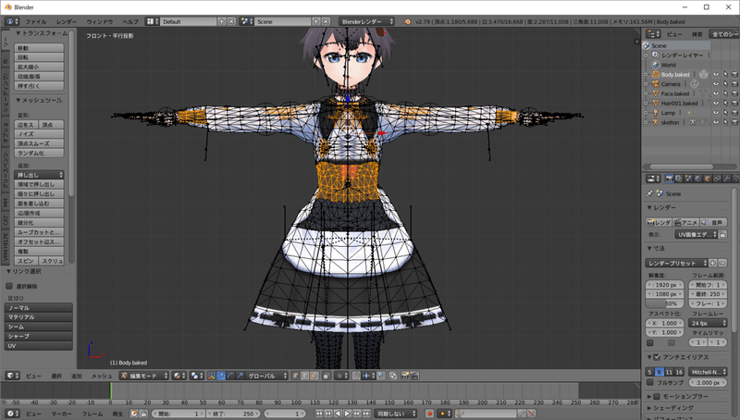Switch to edge select mode
The height and width of the screenshot is (420, 740).
[x=304, y=376]
